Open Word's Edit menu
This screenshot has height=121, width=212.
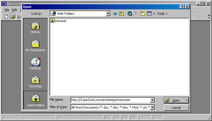(14, 10)
